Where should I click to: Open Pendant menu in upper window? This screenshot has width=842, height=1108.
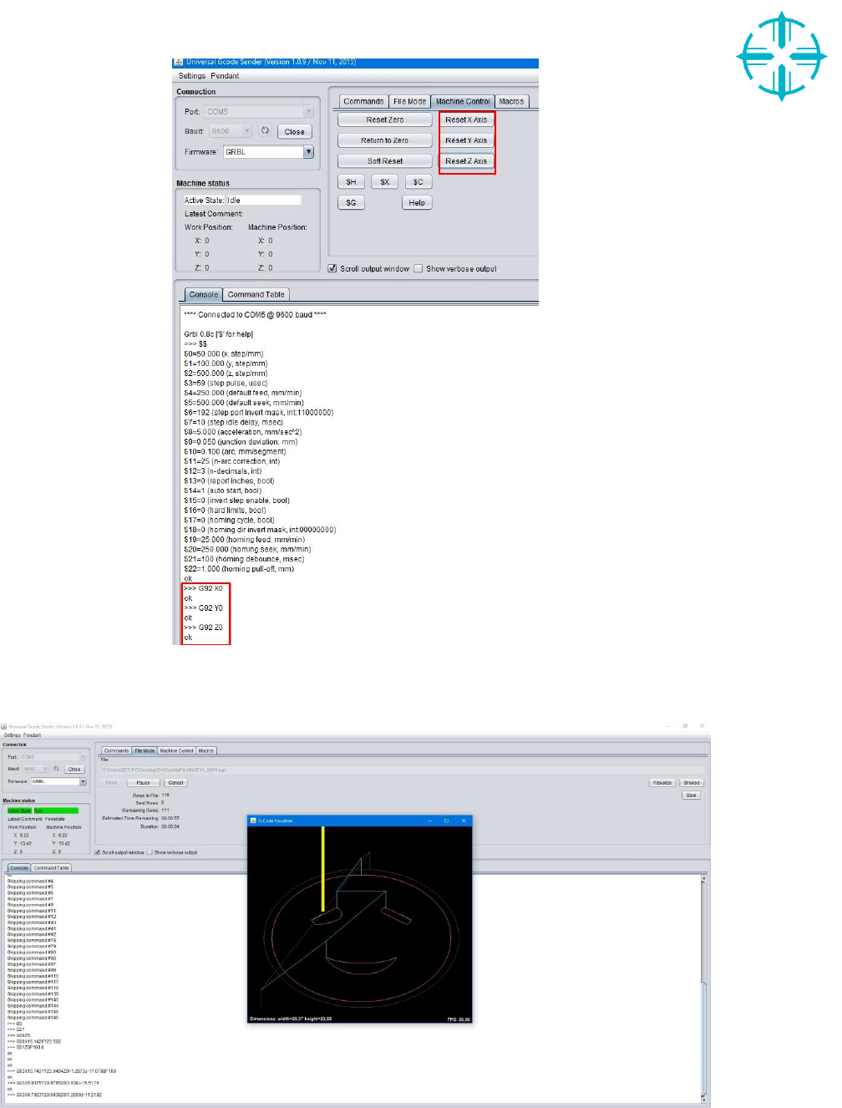[225, 75]
